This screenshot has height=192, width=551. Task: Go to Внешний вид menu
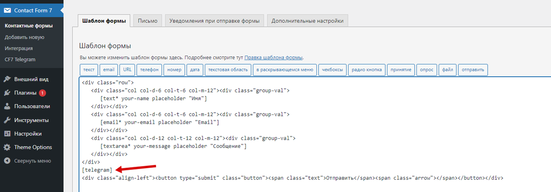coord(32,79)
